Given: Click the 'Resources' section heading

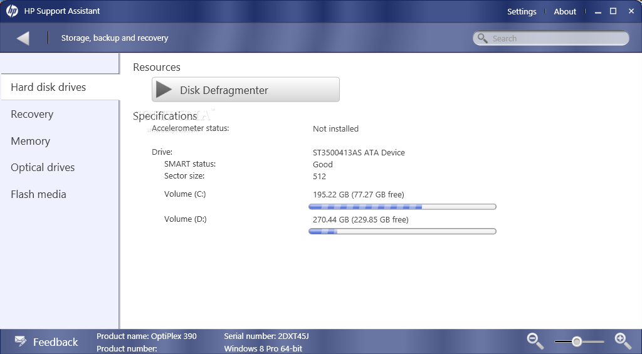Looking at the screenshot, I should [157, 67].
